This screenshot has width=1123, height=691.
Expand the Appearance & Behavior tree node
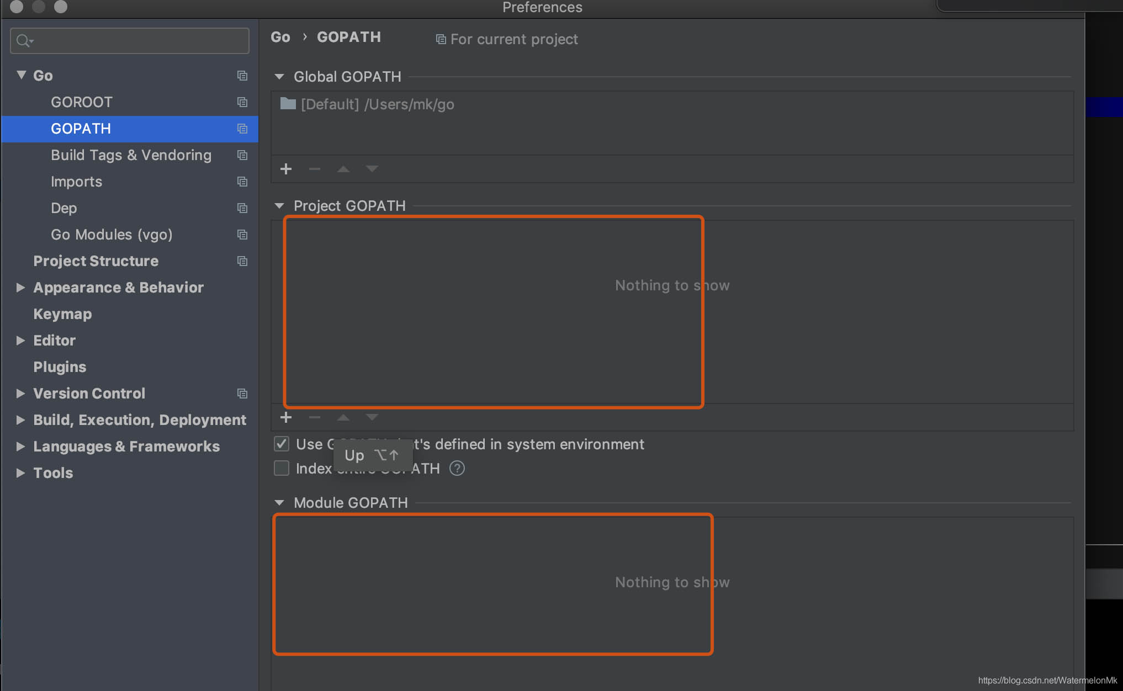[x=20, y=288]
